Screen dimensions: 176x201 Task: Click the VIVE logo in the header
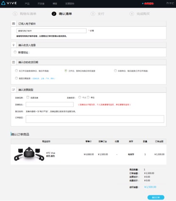click(9, 3)
